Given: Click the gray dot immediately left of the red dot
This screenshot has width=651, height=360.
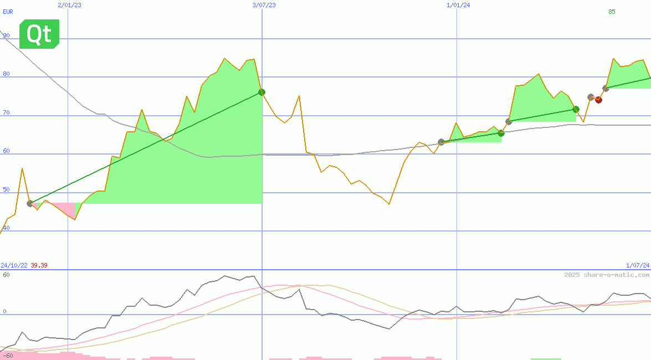Looking at the screenshot, I should (591, 97).
